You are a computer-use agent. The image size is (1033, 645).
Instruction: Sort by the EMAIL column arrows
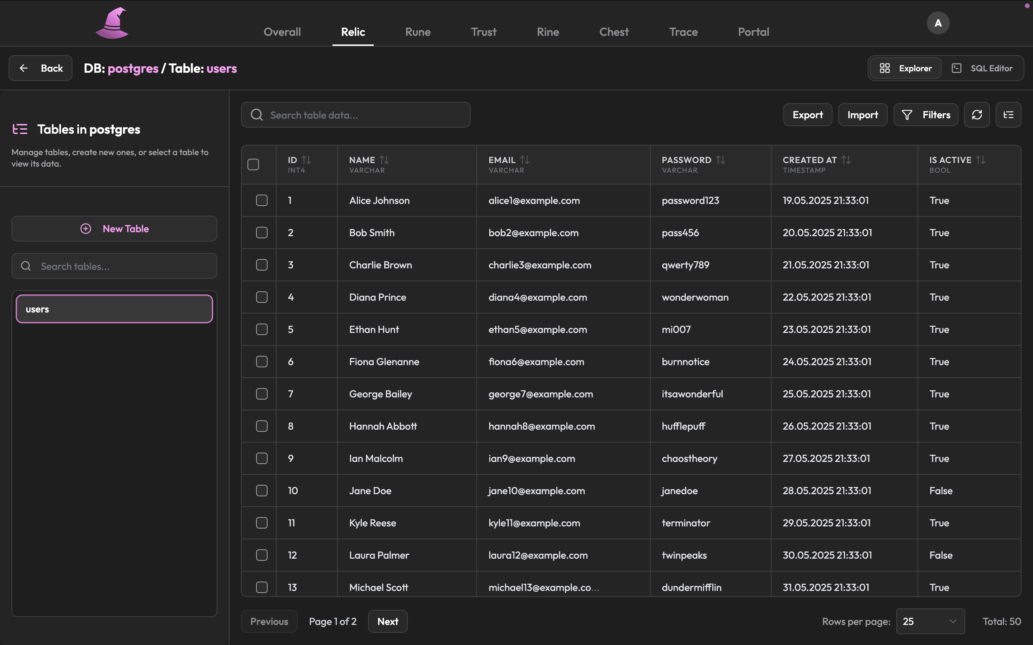coord(525,160)
